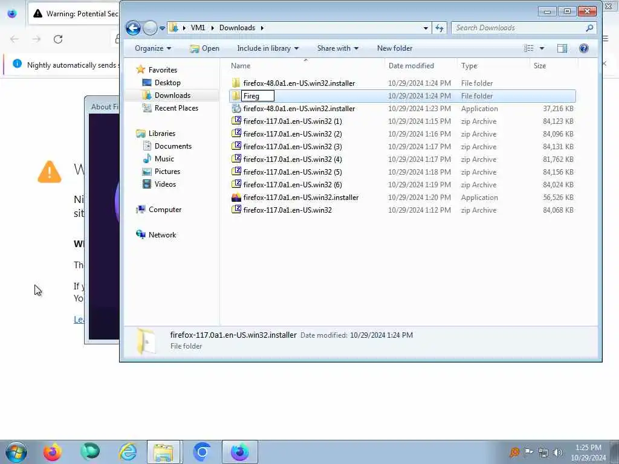Select Network in navigation pane
Viewport: 619px width, 464px height.
pos(162,235)
